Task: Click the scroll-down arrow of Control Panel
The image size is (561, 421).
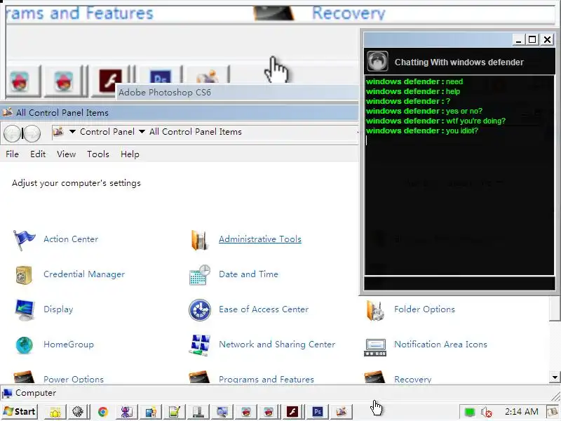Action: tap(555, 377)
